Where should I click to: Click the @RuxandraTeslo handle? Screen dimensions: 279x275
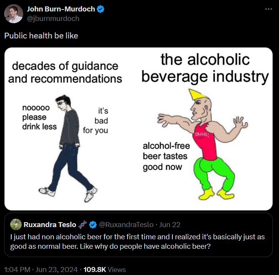(126, 224)
